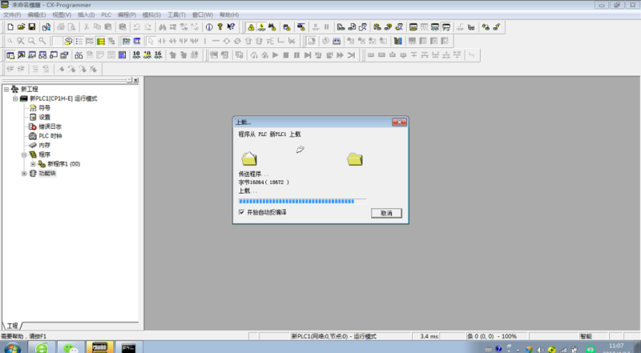
Task: Select the selection arrow tool
Action: pos(151,41)
